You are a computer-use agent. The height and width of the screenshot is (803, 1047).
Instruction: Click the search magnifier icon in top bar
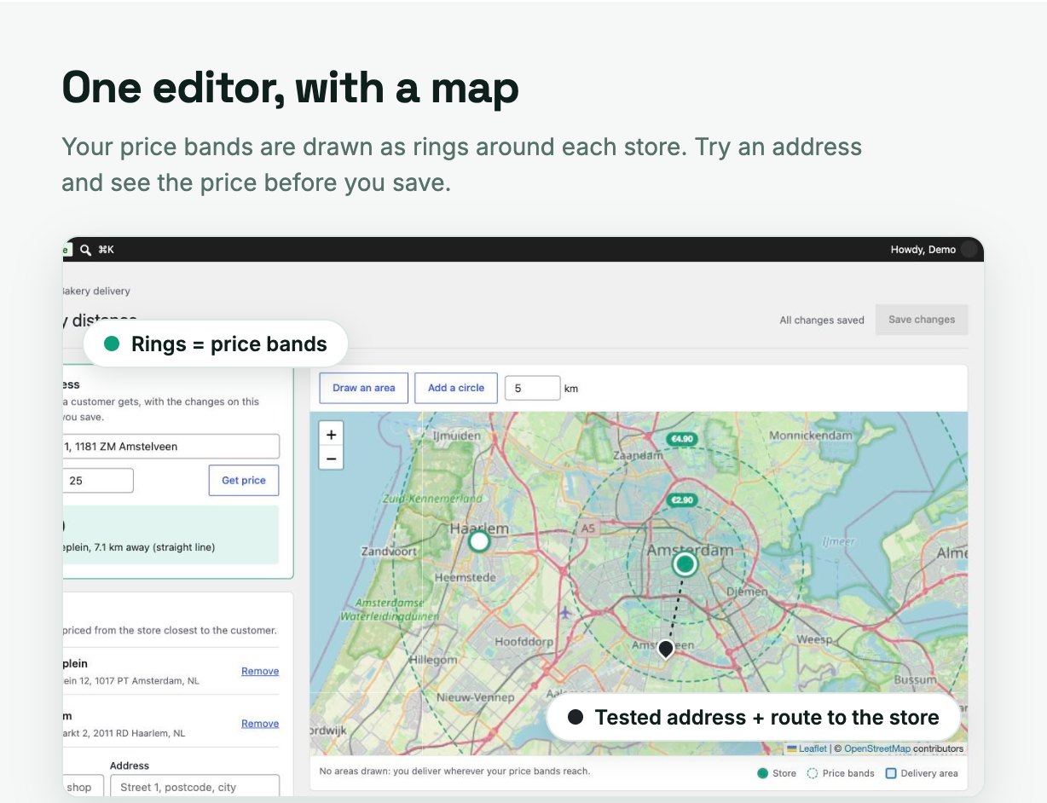pos(85,250)
